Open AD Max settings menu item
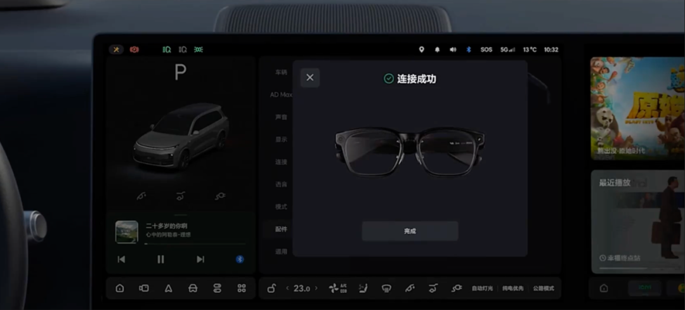This screenshot has height=310, width=685. coord(281,94)
